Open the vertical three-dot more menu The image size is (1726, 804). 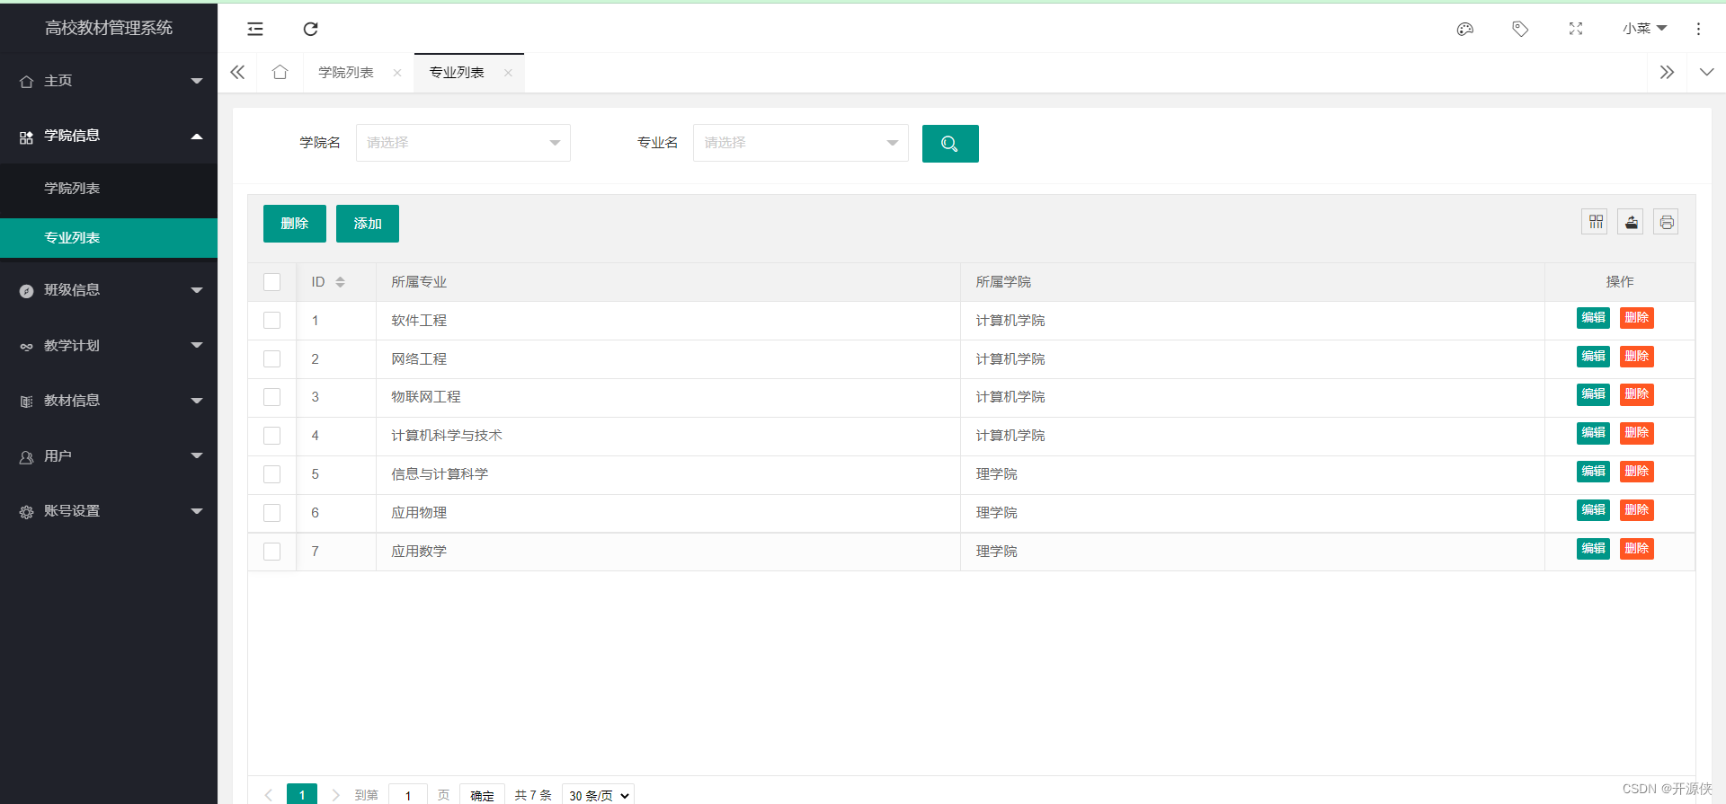pyautogui.click(x=1698, y=29)
